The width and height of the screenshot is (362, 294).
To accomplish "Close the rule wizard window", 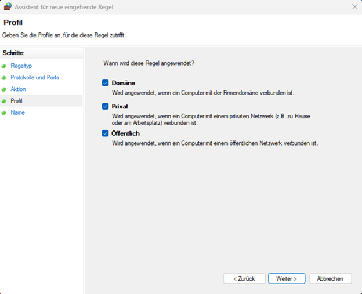I will [354, 7].
